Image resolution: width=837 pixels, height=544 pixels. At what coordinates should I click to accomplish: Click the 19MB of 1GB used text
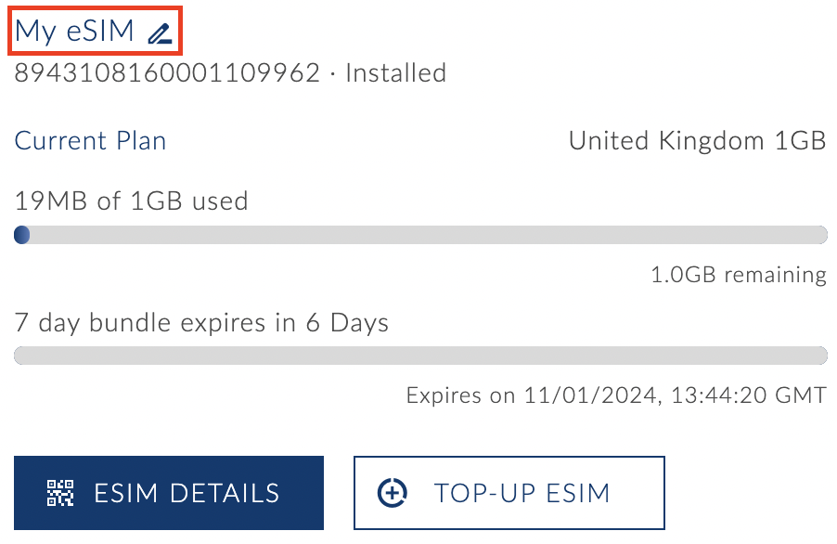(x=130, y=201)
